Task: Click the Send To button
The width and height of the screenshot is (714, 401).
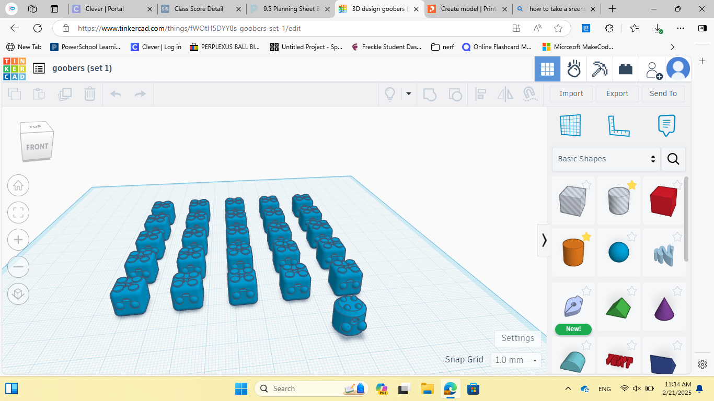Action: tap(663, 94)
